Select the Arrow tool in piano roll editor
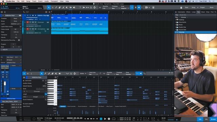Image resolution: width=217 pixels, height=122 pixels. pos(42,74)
